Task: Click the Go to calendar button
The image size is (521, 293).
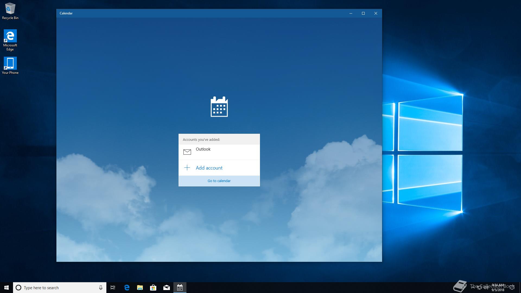Action: (x=219, y=181)
